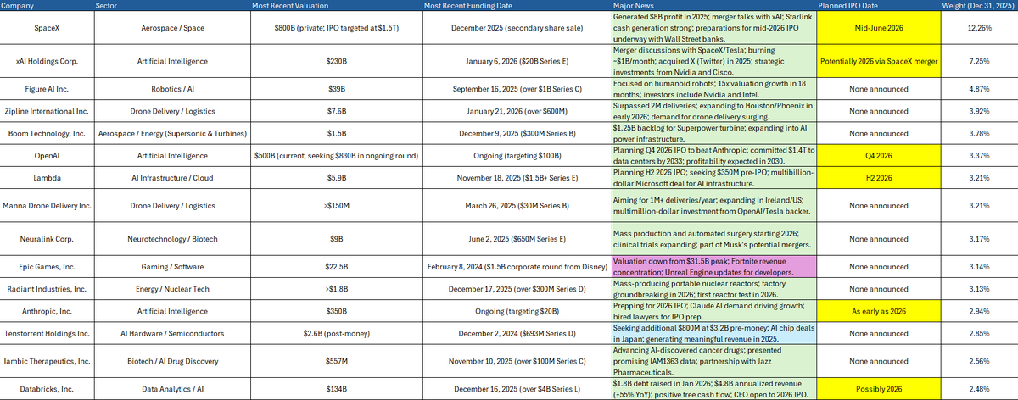Select the yellow H2 2026 IPO cell
Screen dimensions: 1018x400
coord(880,177)
